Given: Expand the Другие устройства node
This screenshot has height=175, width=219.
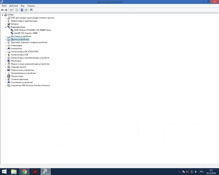Looking at the screenshot, I should pyautogui.click(x=5, y=39).
